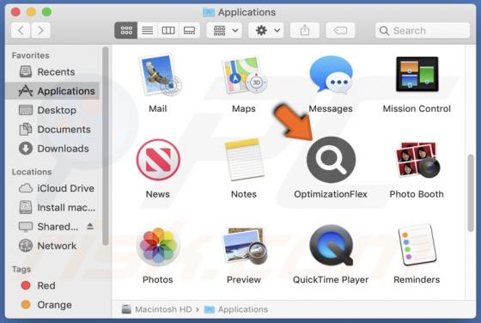This screenshot has height=323, width=481.
Task: Open the Mail application icon
Action: [x=159, y=75]
